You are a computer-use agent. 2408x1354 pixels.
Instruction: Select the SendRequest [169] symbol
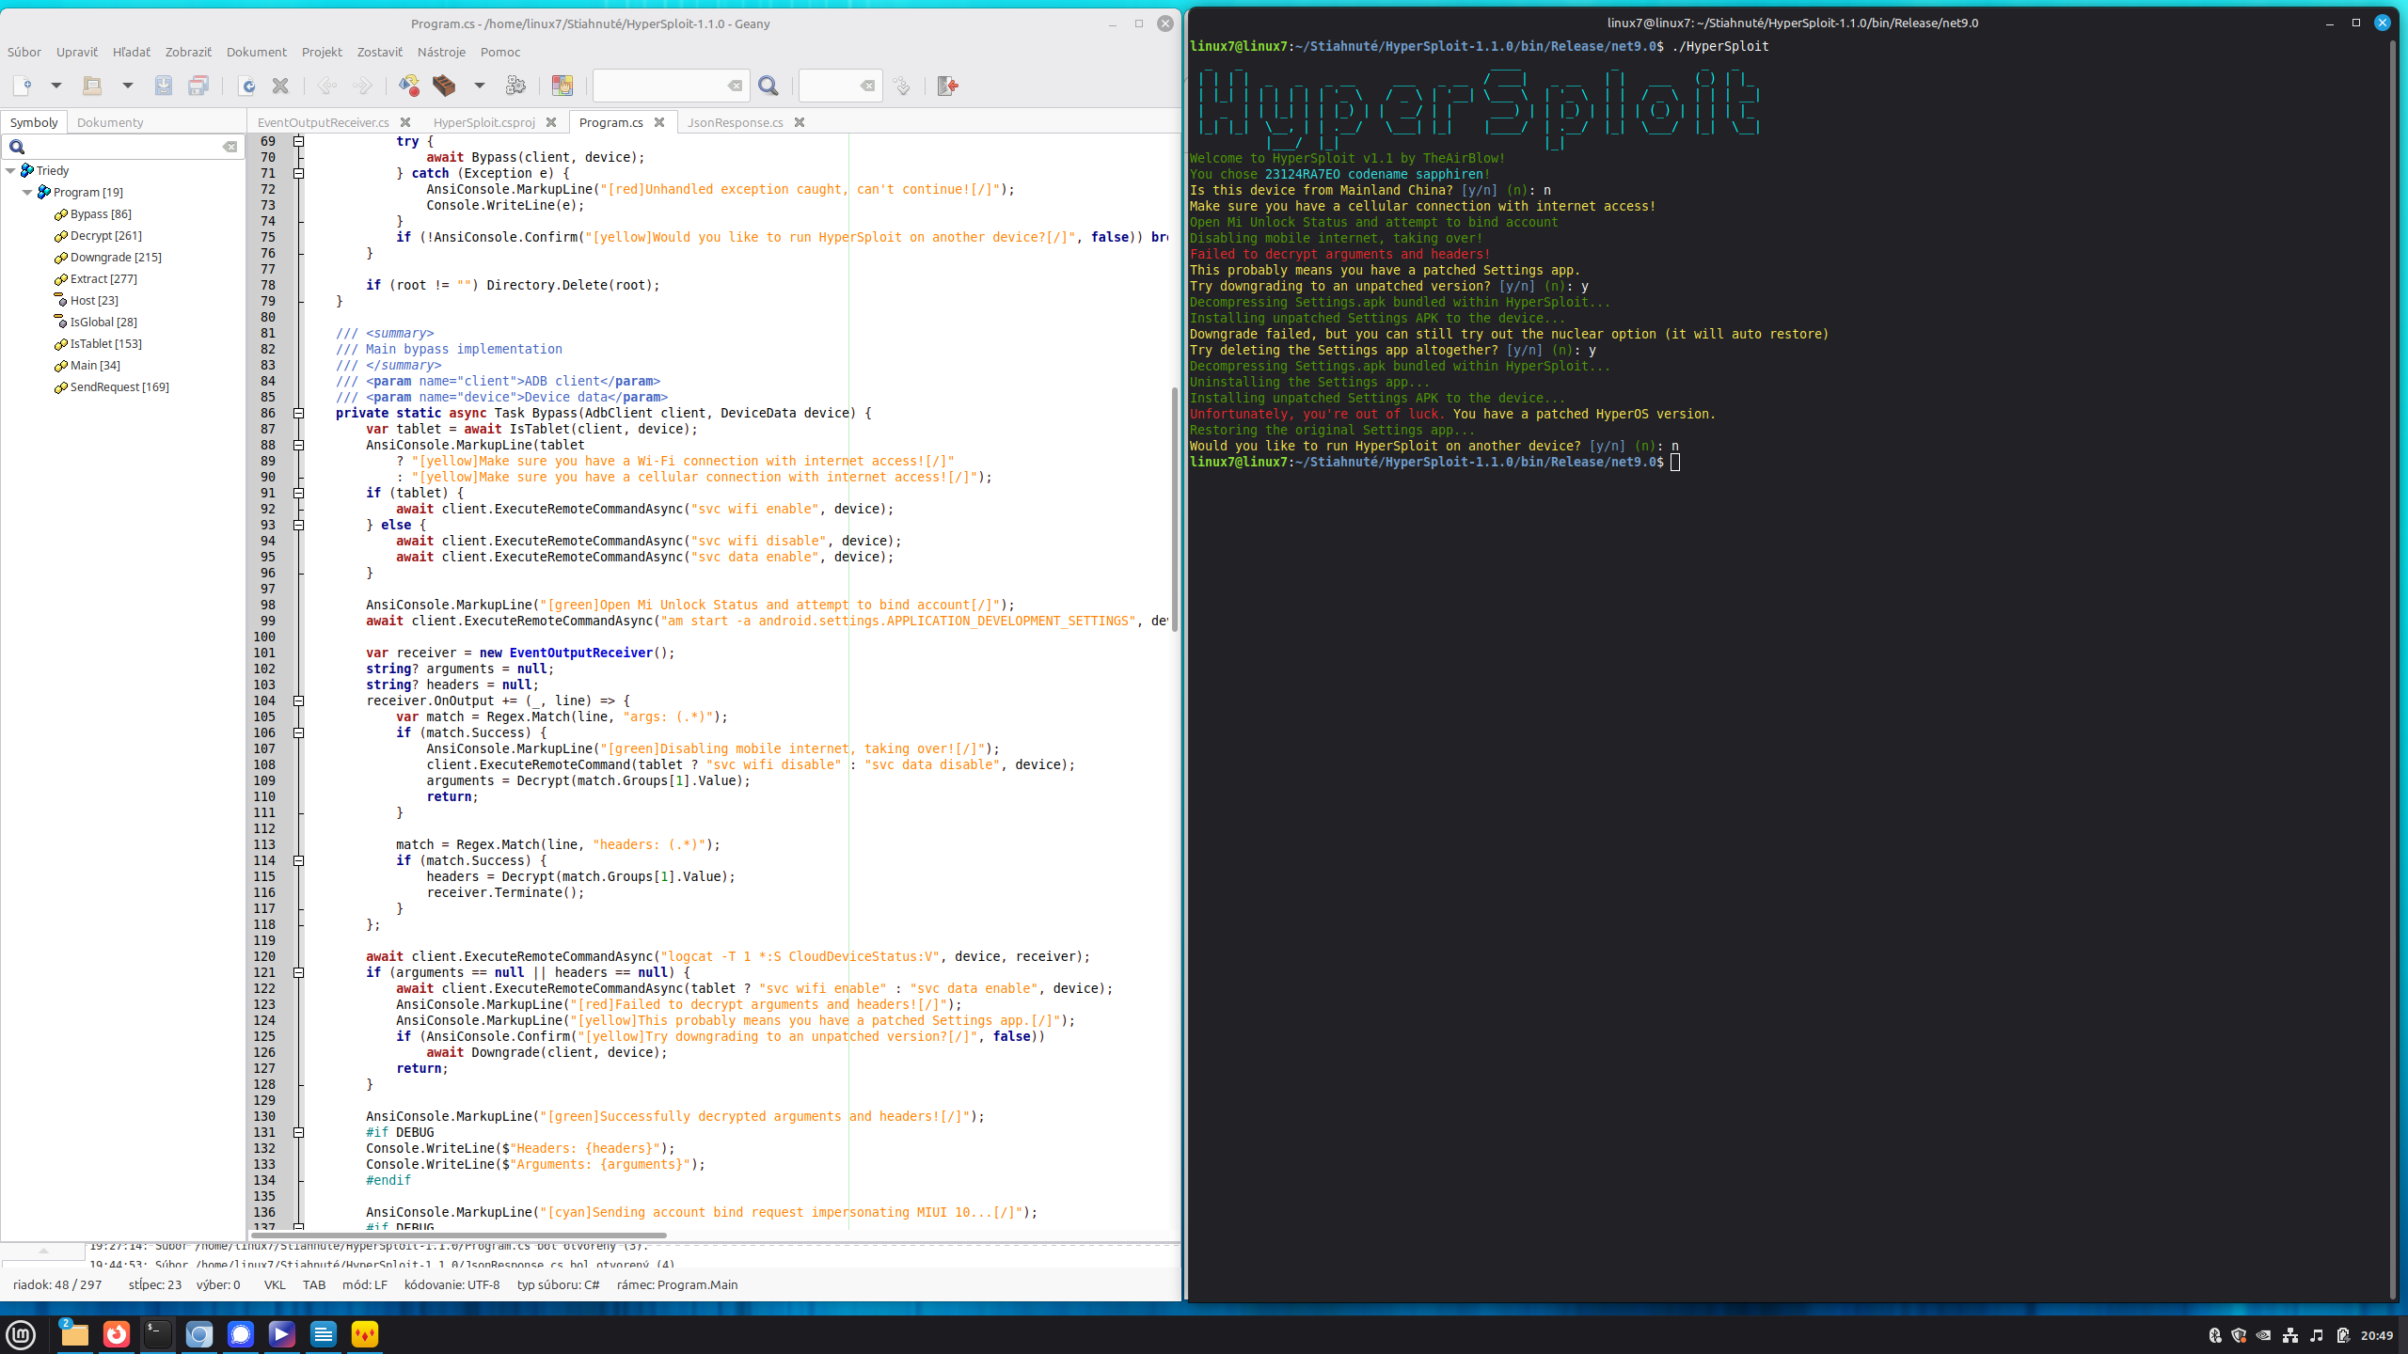119,386
